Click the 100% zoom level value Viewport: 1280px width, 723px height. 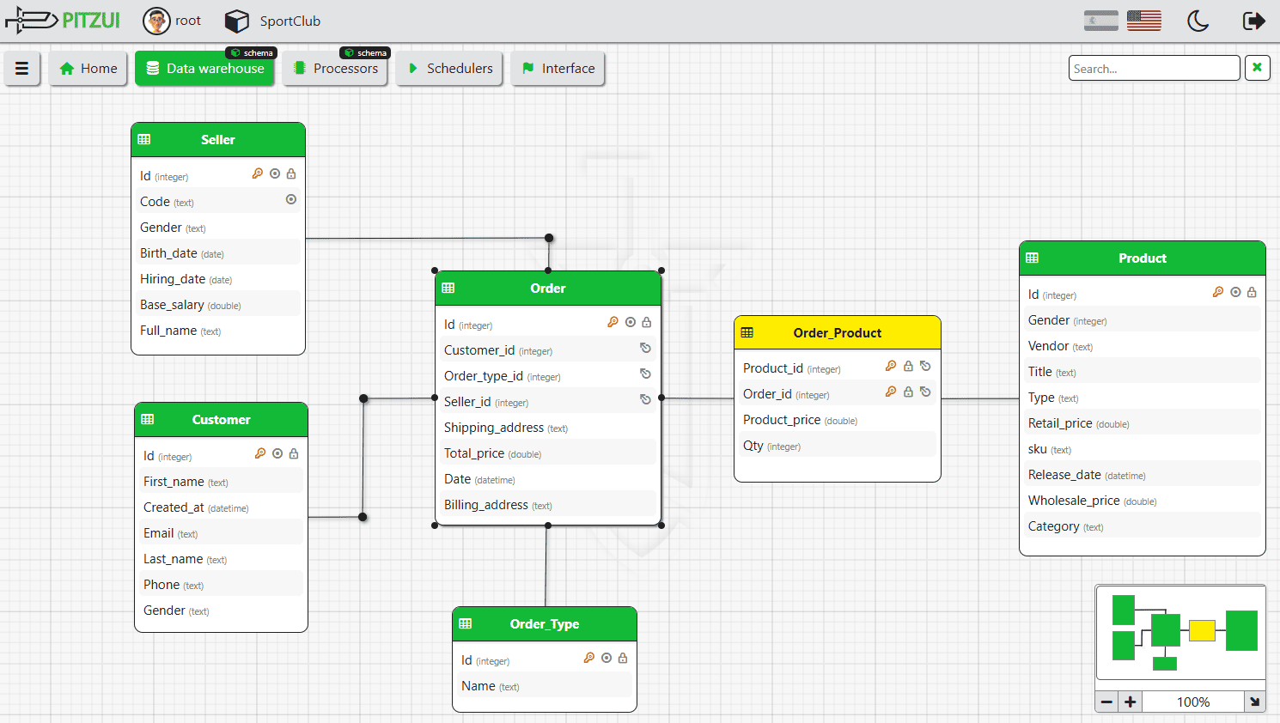pos(1193,702)
